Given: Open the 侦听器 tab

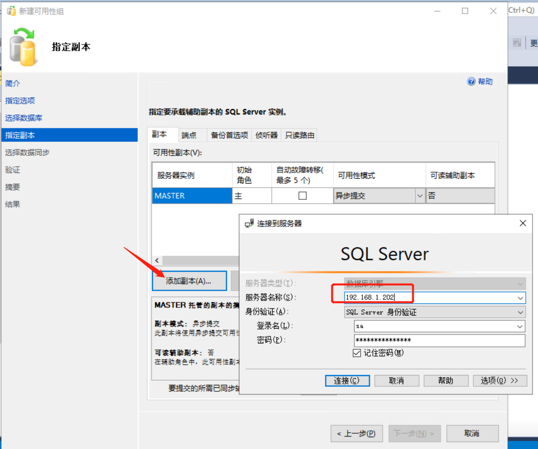Looking at the screenshot, I should (x=266, y=135).
